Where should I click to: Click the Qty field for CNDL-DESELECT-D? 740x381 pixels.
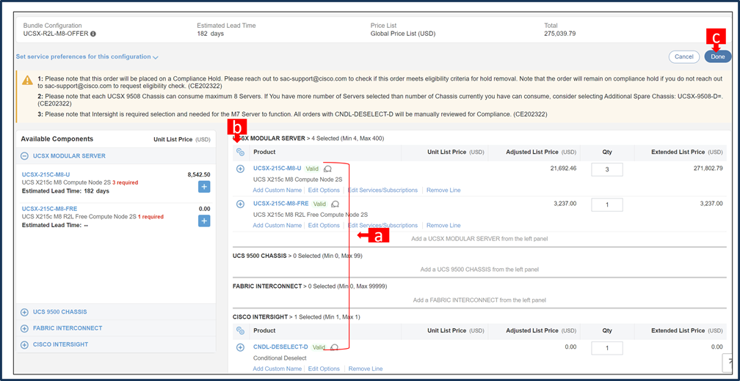[607, 348]
